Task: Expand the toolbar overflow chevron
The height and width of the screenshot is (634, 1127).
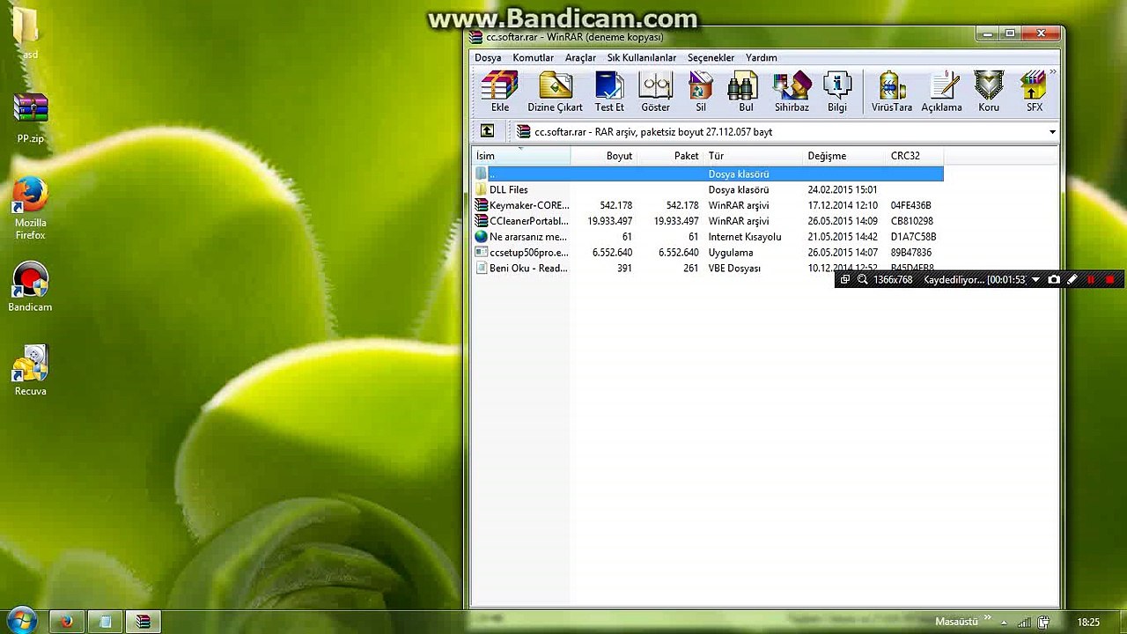Action: click(x=1053, y=73)
